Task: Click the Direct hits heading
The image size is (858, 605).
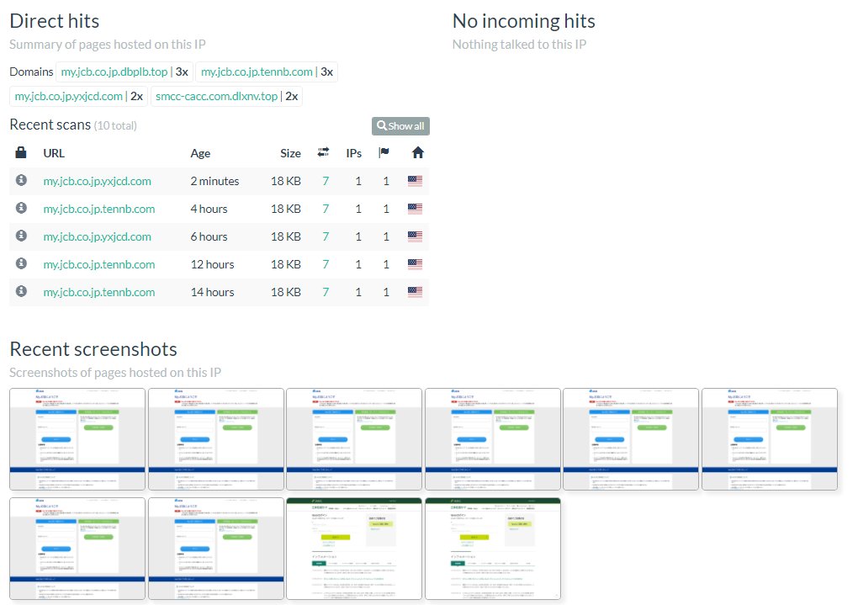Action: pos(55,21)
